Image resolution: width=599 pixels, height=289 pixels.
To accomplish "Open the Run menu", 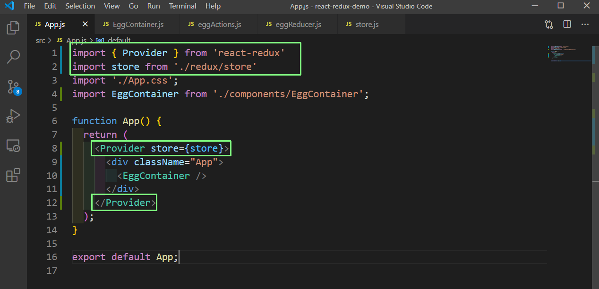I will pos(154,6).
